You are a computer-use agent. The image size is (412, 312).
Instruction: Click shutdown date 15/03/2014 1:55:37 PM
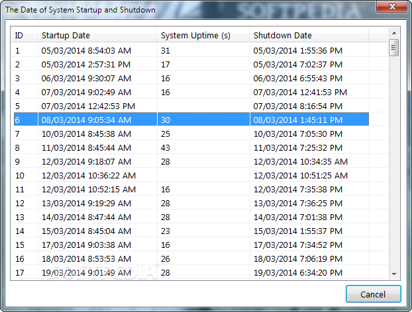pyautogui.click(x=298, y=231)
